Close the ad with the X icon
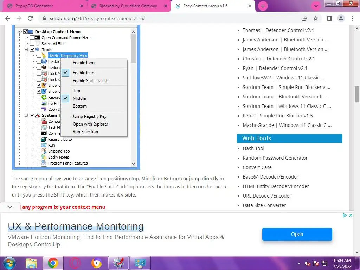The width and height of the screenshot is (360, 270). (x=351, y=216)
